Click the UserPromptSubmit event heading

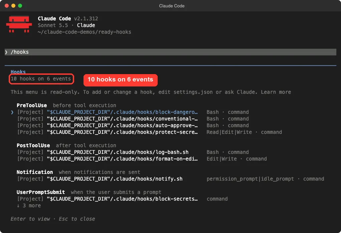click(x=41, y=192)
